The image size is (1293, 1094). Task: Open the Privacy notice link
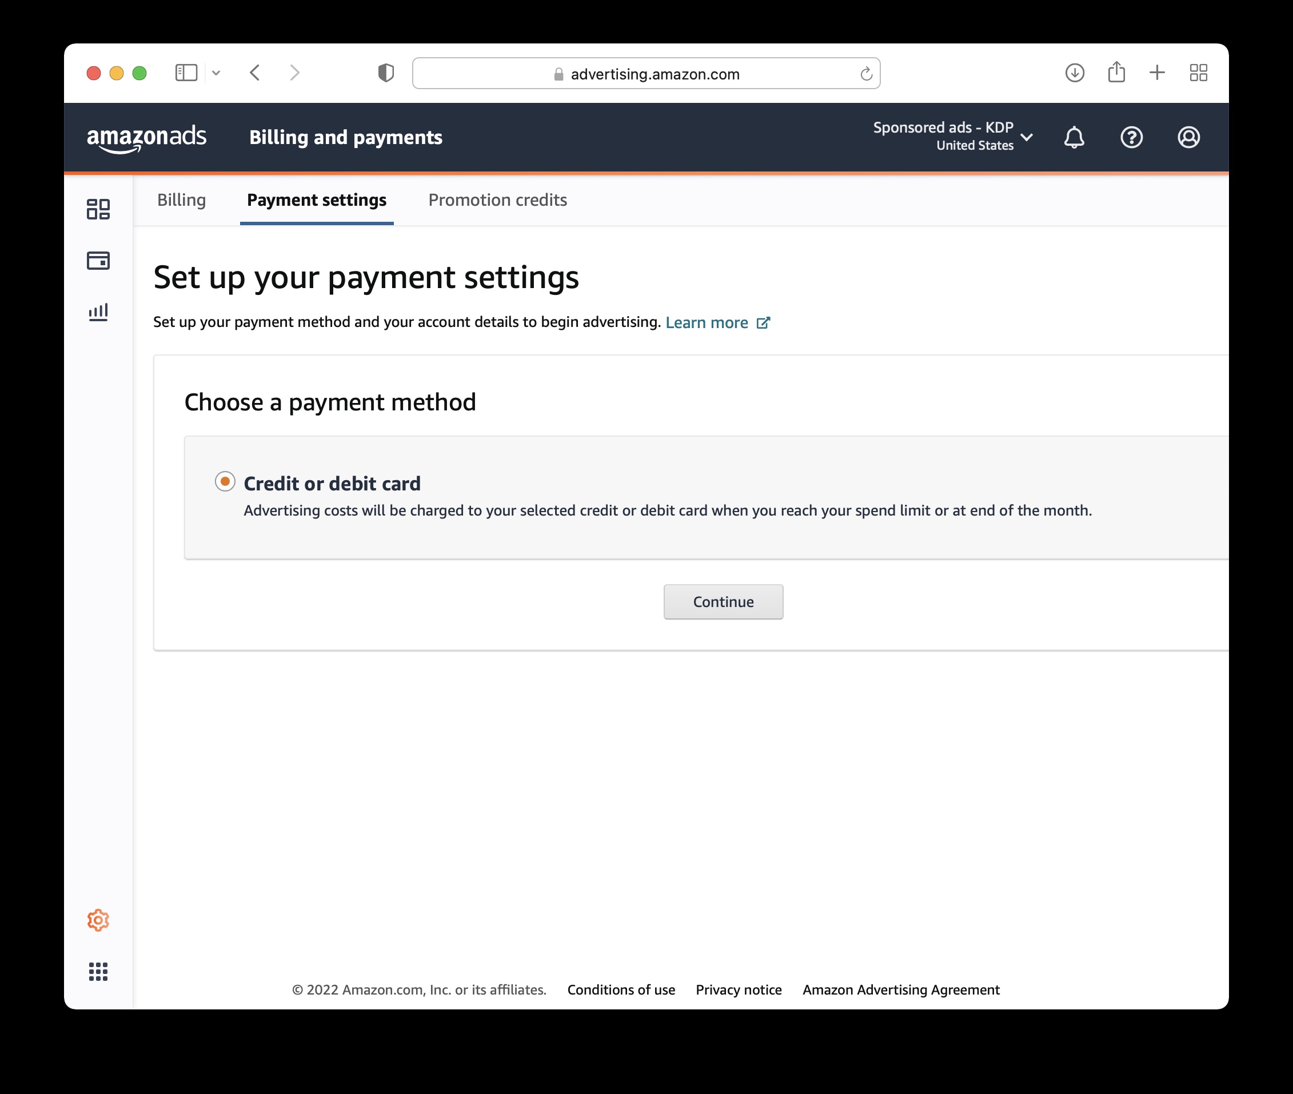tap(739, 990)
